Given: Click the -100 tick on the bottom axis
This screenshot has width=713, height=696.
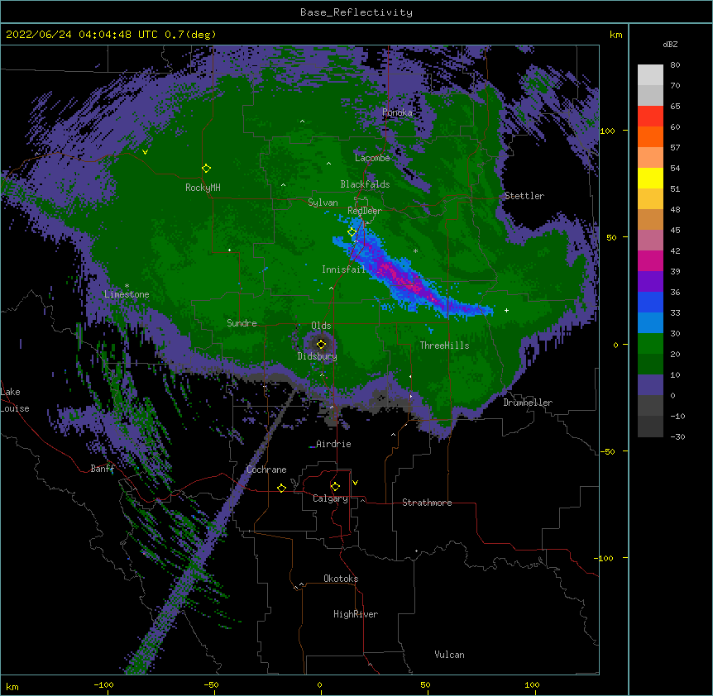Looking at the screenshot, I should tap(103, 684).
